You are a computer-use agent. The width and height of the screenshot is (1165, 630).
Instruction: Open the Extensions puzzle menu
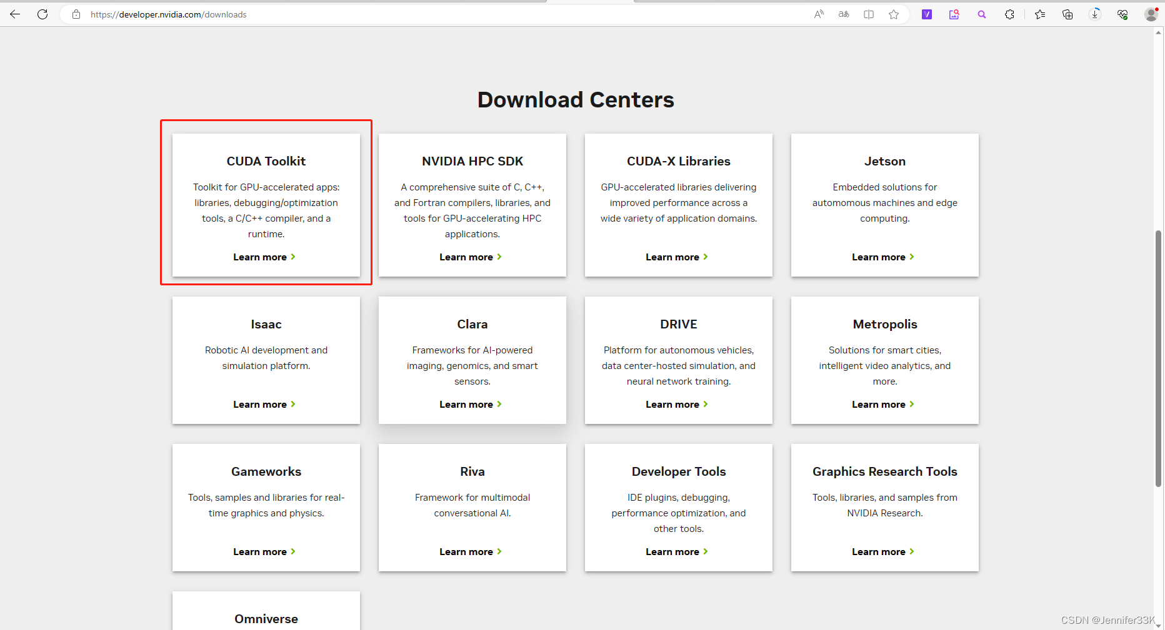pos(1009,14)
